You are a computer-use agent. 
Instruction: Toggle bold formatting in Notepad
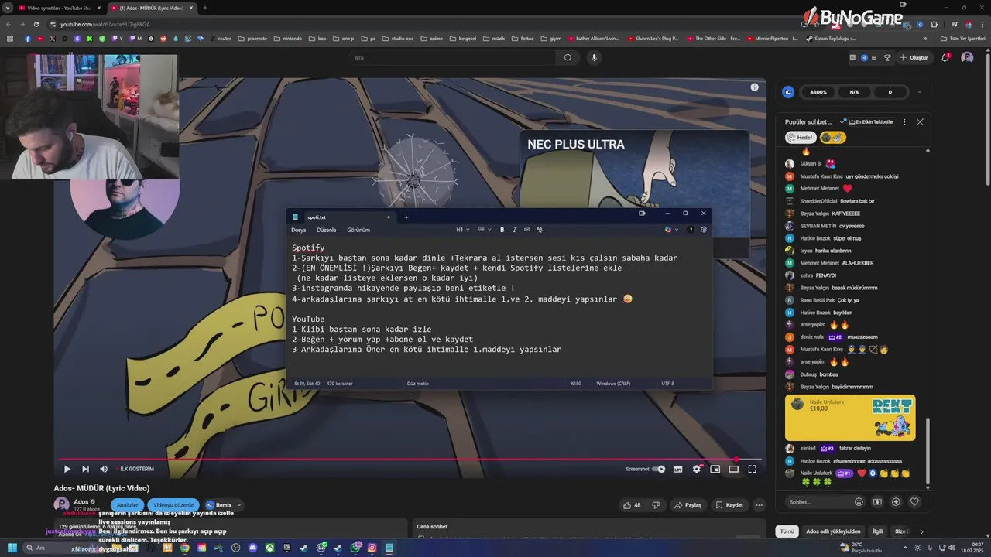tap(502, 230)
